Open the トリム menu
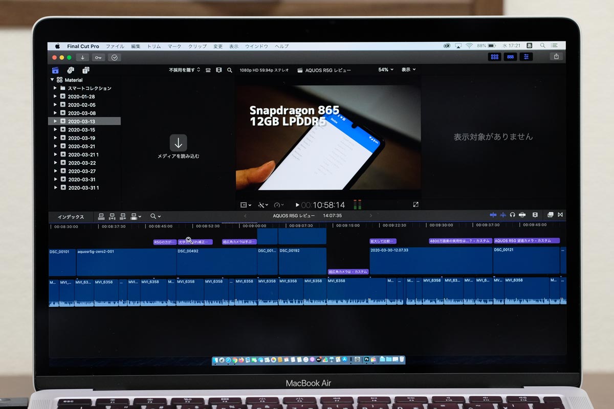The image size is (614, 409). 154,46
